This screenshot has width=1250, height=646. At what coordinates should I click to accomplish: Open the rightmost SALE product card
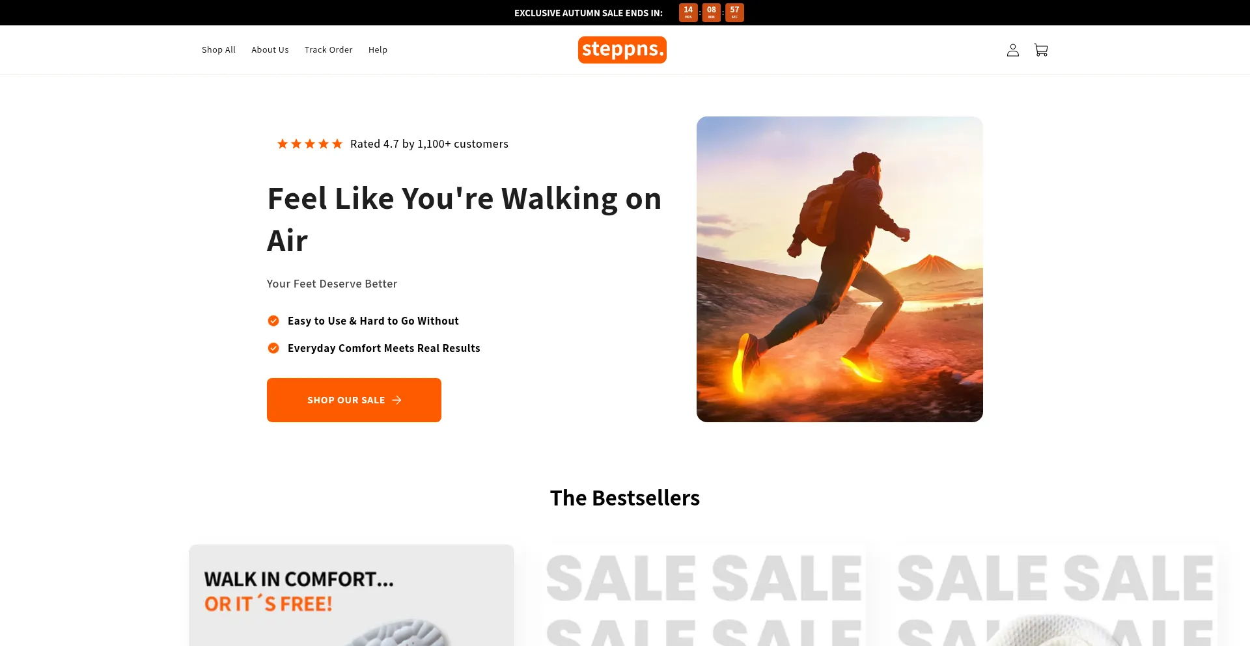point(1055,595)
